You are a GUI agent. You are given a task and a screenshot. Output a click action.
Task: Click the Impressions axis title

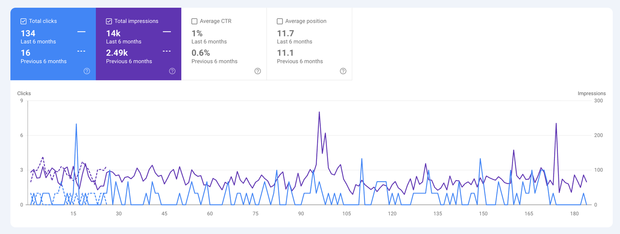(591, 94)
